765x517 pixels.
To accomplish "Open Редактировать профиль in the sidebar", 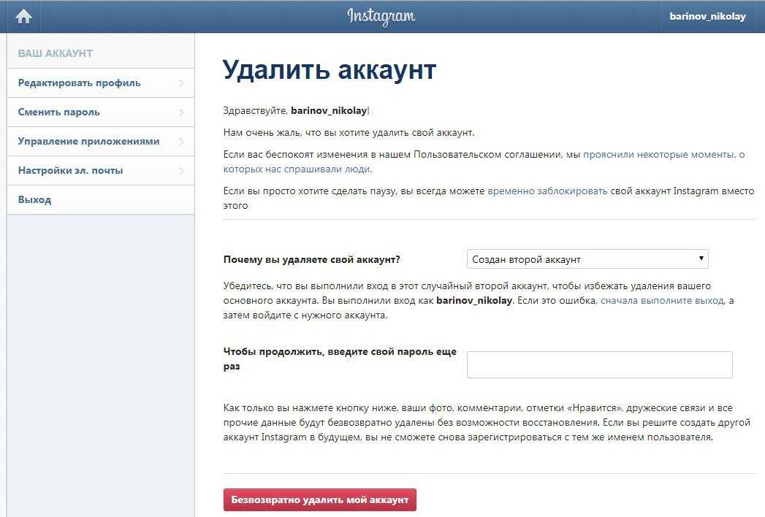I will 101,83.
